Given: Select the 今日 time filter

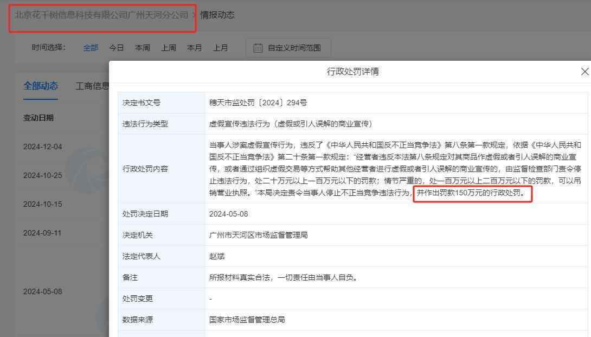Looking at the screenshot, I should 117,48.
